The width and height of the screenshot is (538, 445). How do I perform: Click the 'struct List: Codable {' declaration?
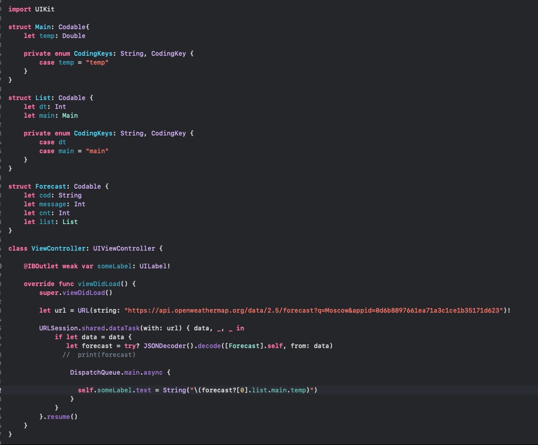point(51,98)
